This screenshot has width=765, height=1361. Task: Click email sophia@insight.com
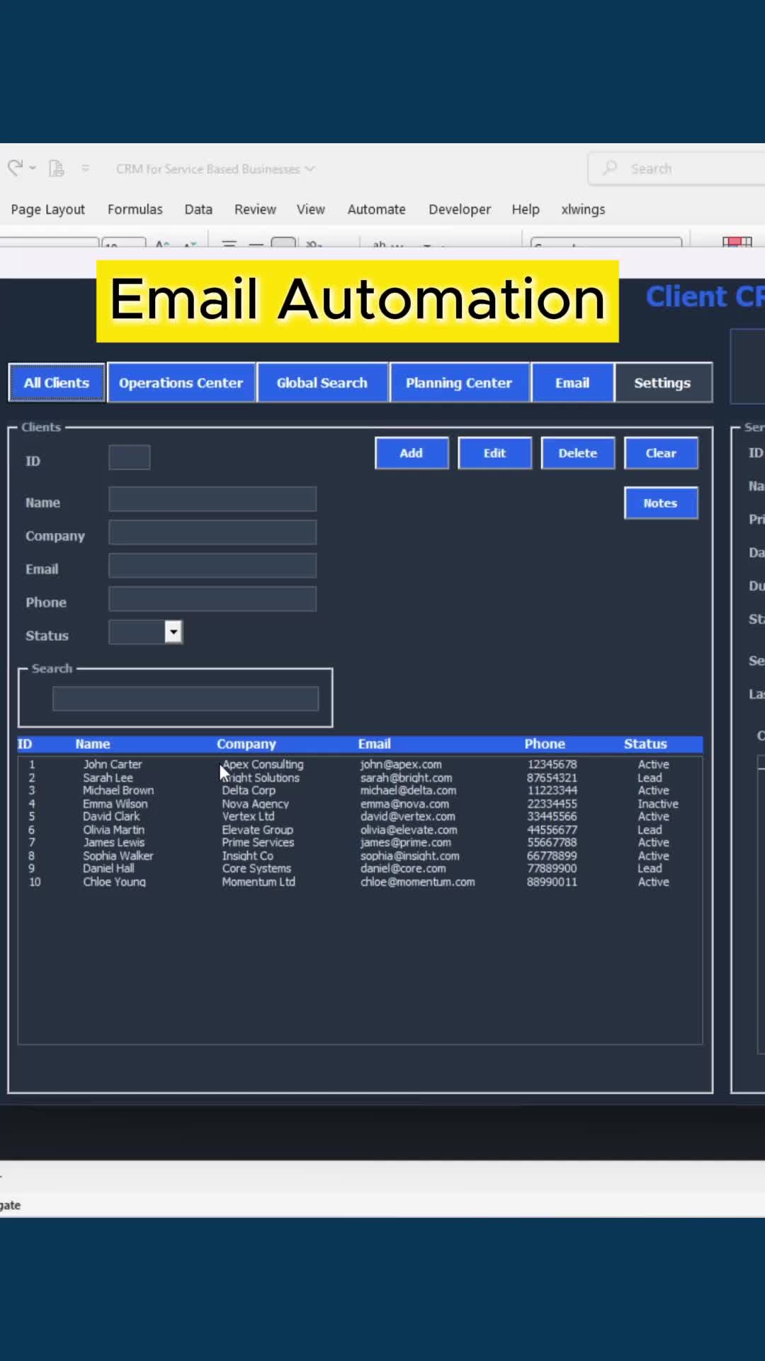(409, 856)
